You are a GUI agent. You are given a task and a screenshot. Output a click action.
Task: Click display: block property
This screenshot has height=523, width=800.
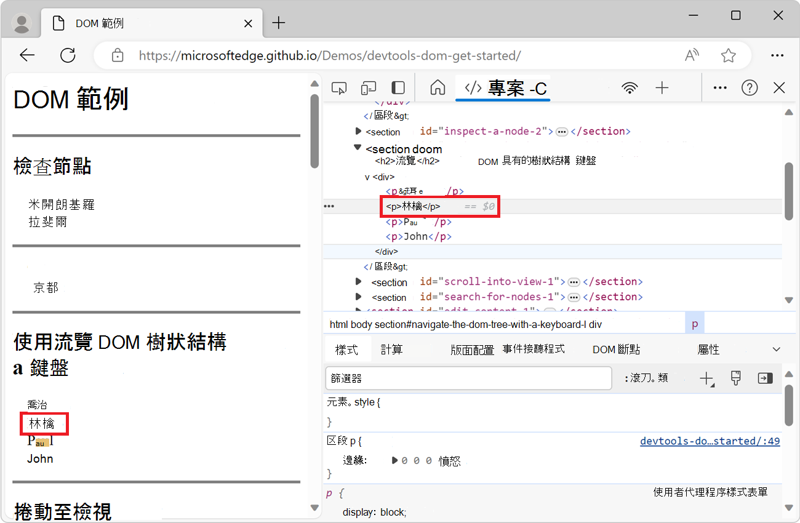click(375, 513)
